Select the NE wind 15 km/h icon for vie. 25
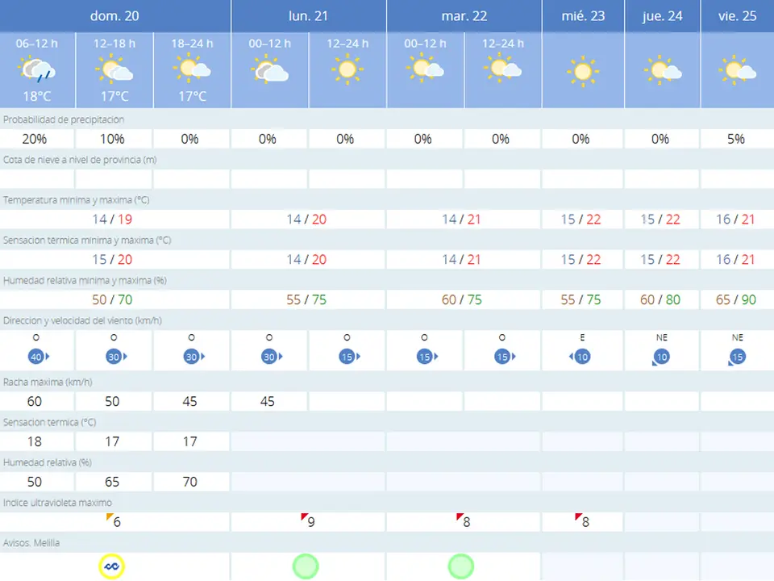The image size is (774, 581). click(736, 357)
